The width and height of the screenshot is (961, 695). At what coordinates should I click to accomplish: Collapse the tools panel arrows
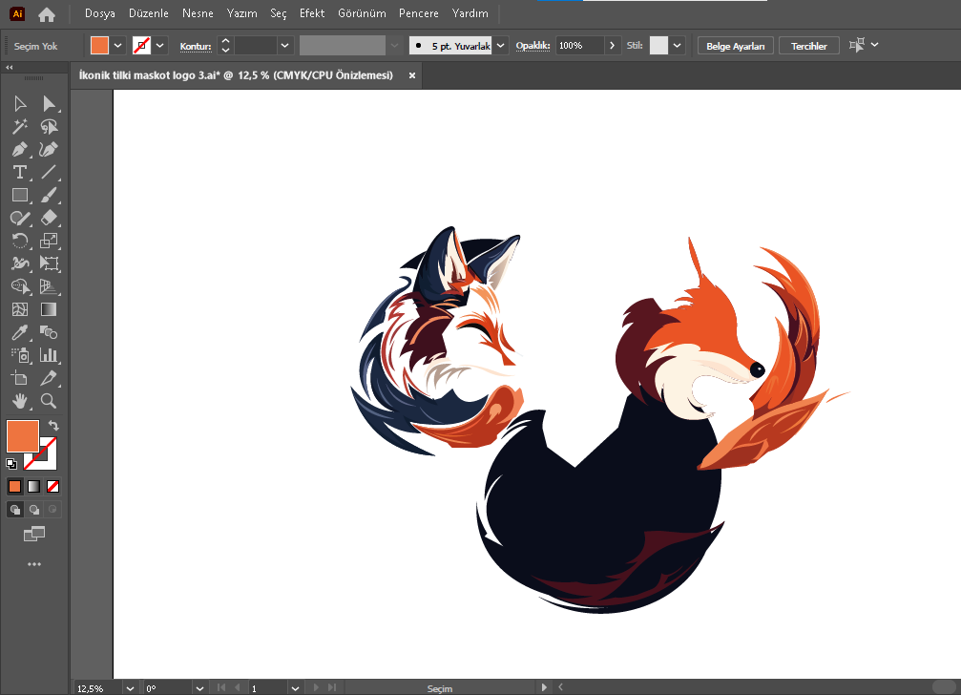tap(10, 68)
